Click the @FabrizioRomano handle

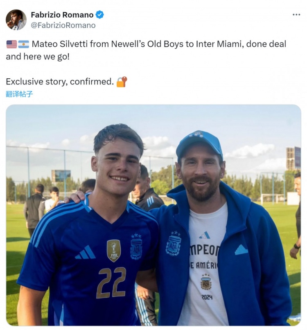coord(63,25)
